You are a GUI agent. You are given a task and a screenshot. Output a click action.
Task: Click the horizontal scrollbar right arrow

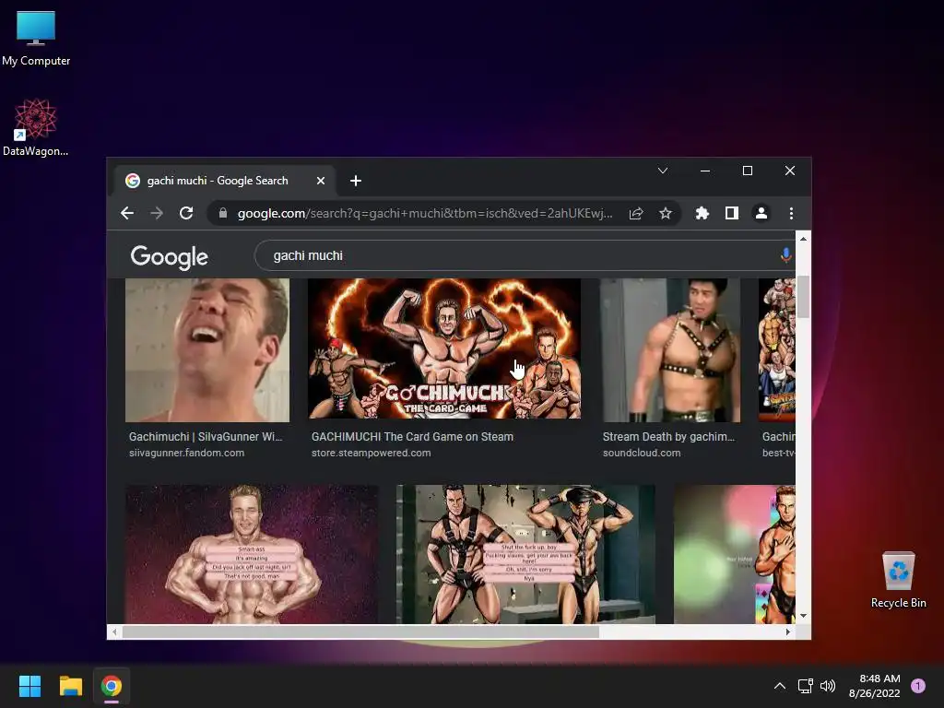tap(788, 632)
